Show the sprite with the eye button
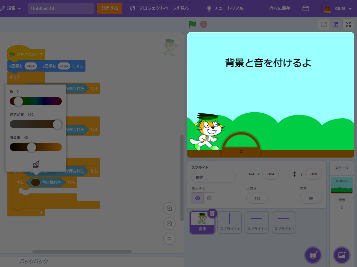The width and height of the screenshot is (357, 267). (198, 198)
